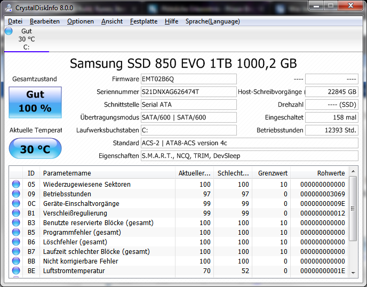Open the Festplatte menu
The height and width of the screenshot is (287, 367).
click(x=143, y=21)
